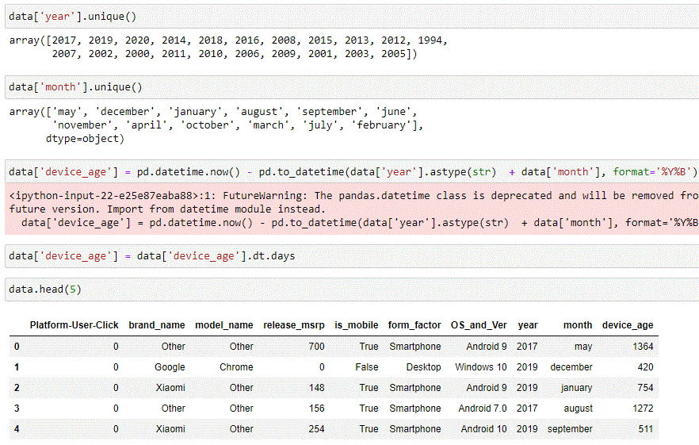Click the model_name column header
This screenshot has height=445, width=699.
tap(224, 325)
